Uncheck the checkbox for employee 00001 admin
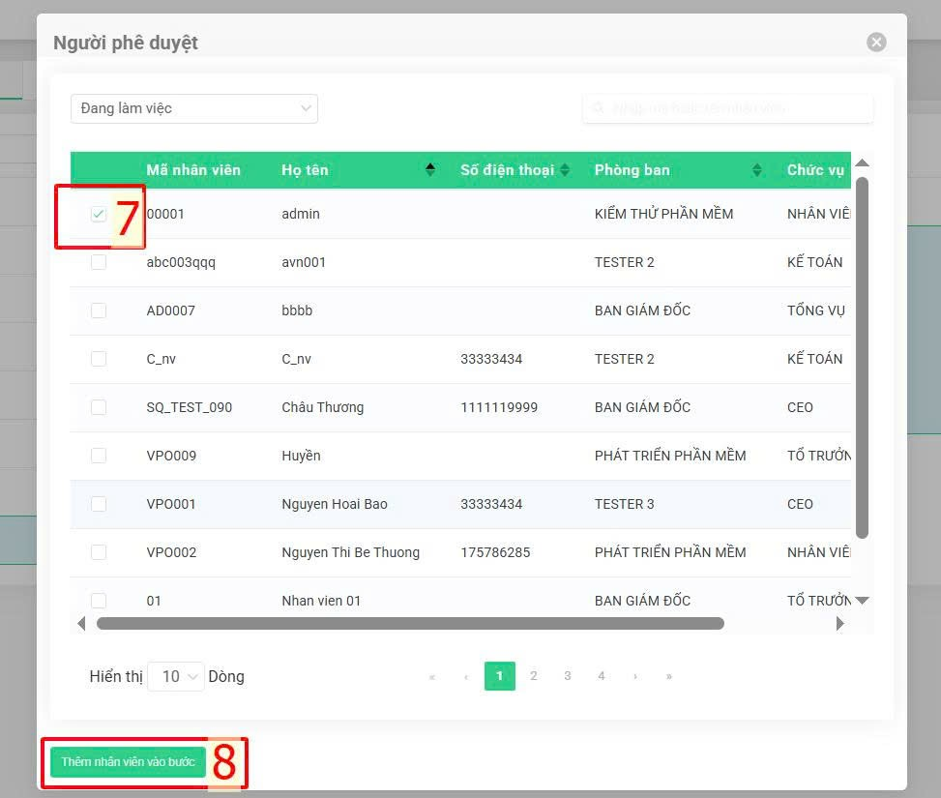The image size is (941, 798). tap(99, 214)
